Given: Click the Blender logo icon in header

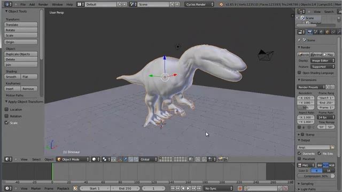Looking at the screenshot, I should click(221, 4).
